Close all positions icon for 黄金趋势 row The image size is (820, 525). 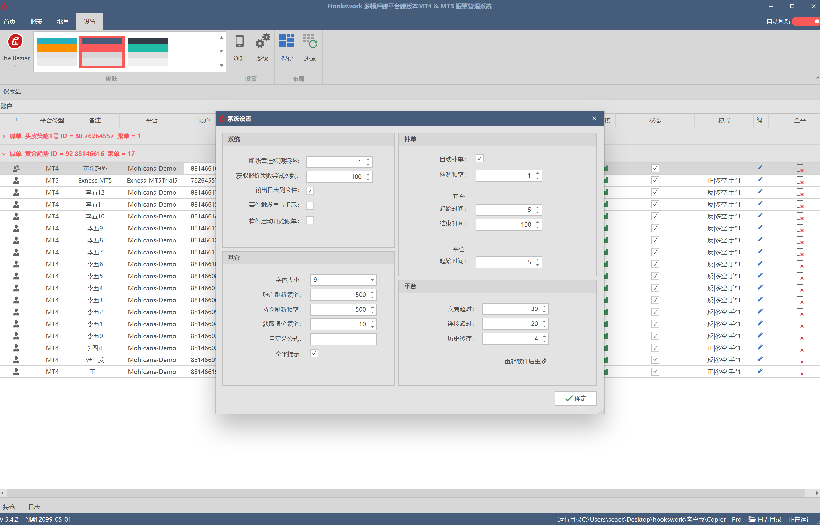click(800, 168)
